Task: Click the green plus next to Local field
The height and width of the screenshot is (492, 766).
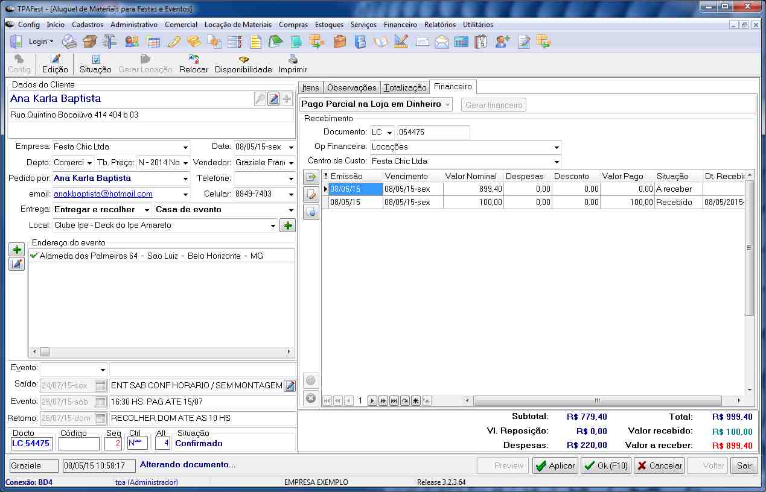Action: coord(287,225)
